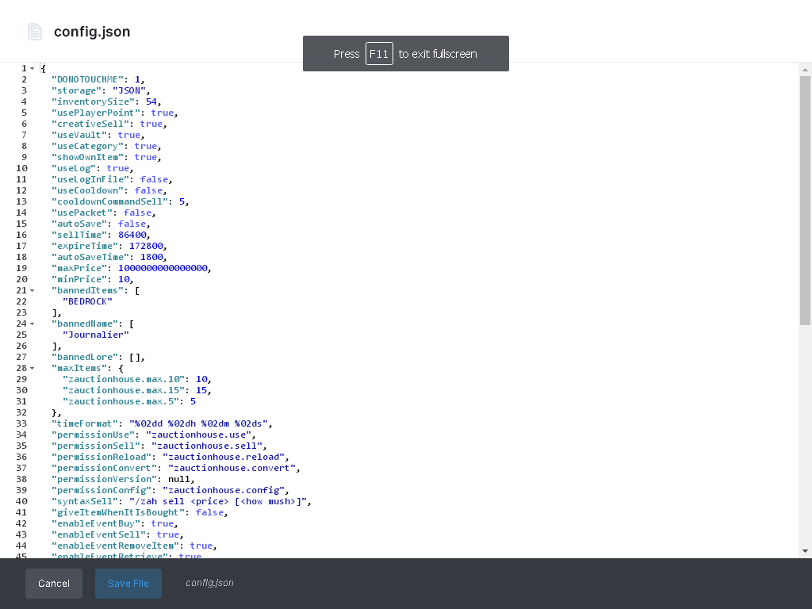Collapse the bannedName array fold arrow

(x=32, y=324)
